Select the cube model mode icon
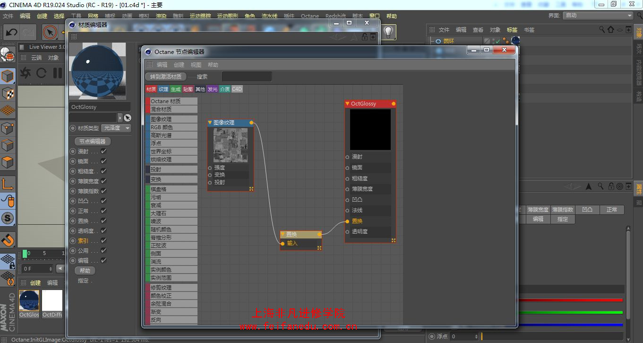This screenshot has height=343, width=643. tap(8, 76)
